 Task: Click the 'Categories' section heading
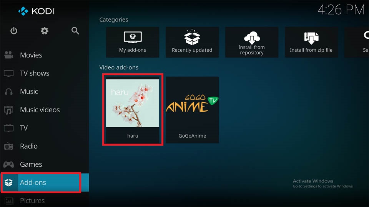tap(114, 20)
